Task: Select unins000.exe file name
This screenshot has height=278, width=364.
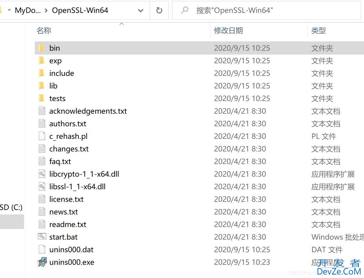Action: point(72,262)
